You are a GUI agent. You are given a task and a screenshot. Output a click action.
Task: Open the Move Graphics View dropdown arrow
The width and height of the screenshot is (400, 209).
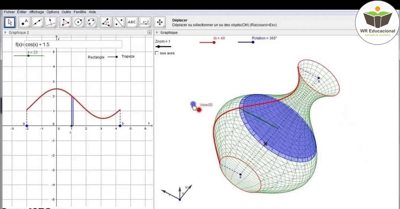click(x=164, y=27)
